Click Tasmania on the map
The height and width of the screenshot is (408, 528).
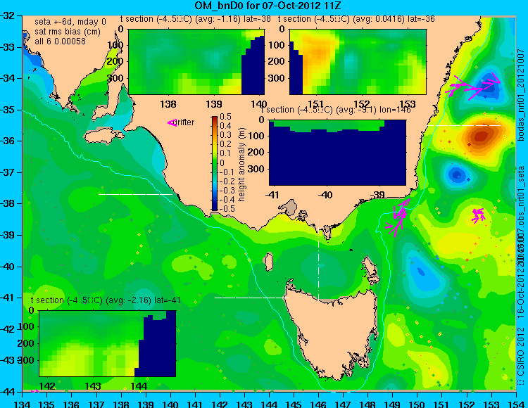pyautogui.click(x=334, y=333)
